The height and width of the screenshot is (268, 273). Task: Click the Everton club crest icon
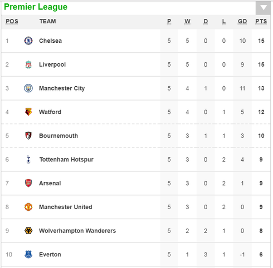(28, 255)
